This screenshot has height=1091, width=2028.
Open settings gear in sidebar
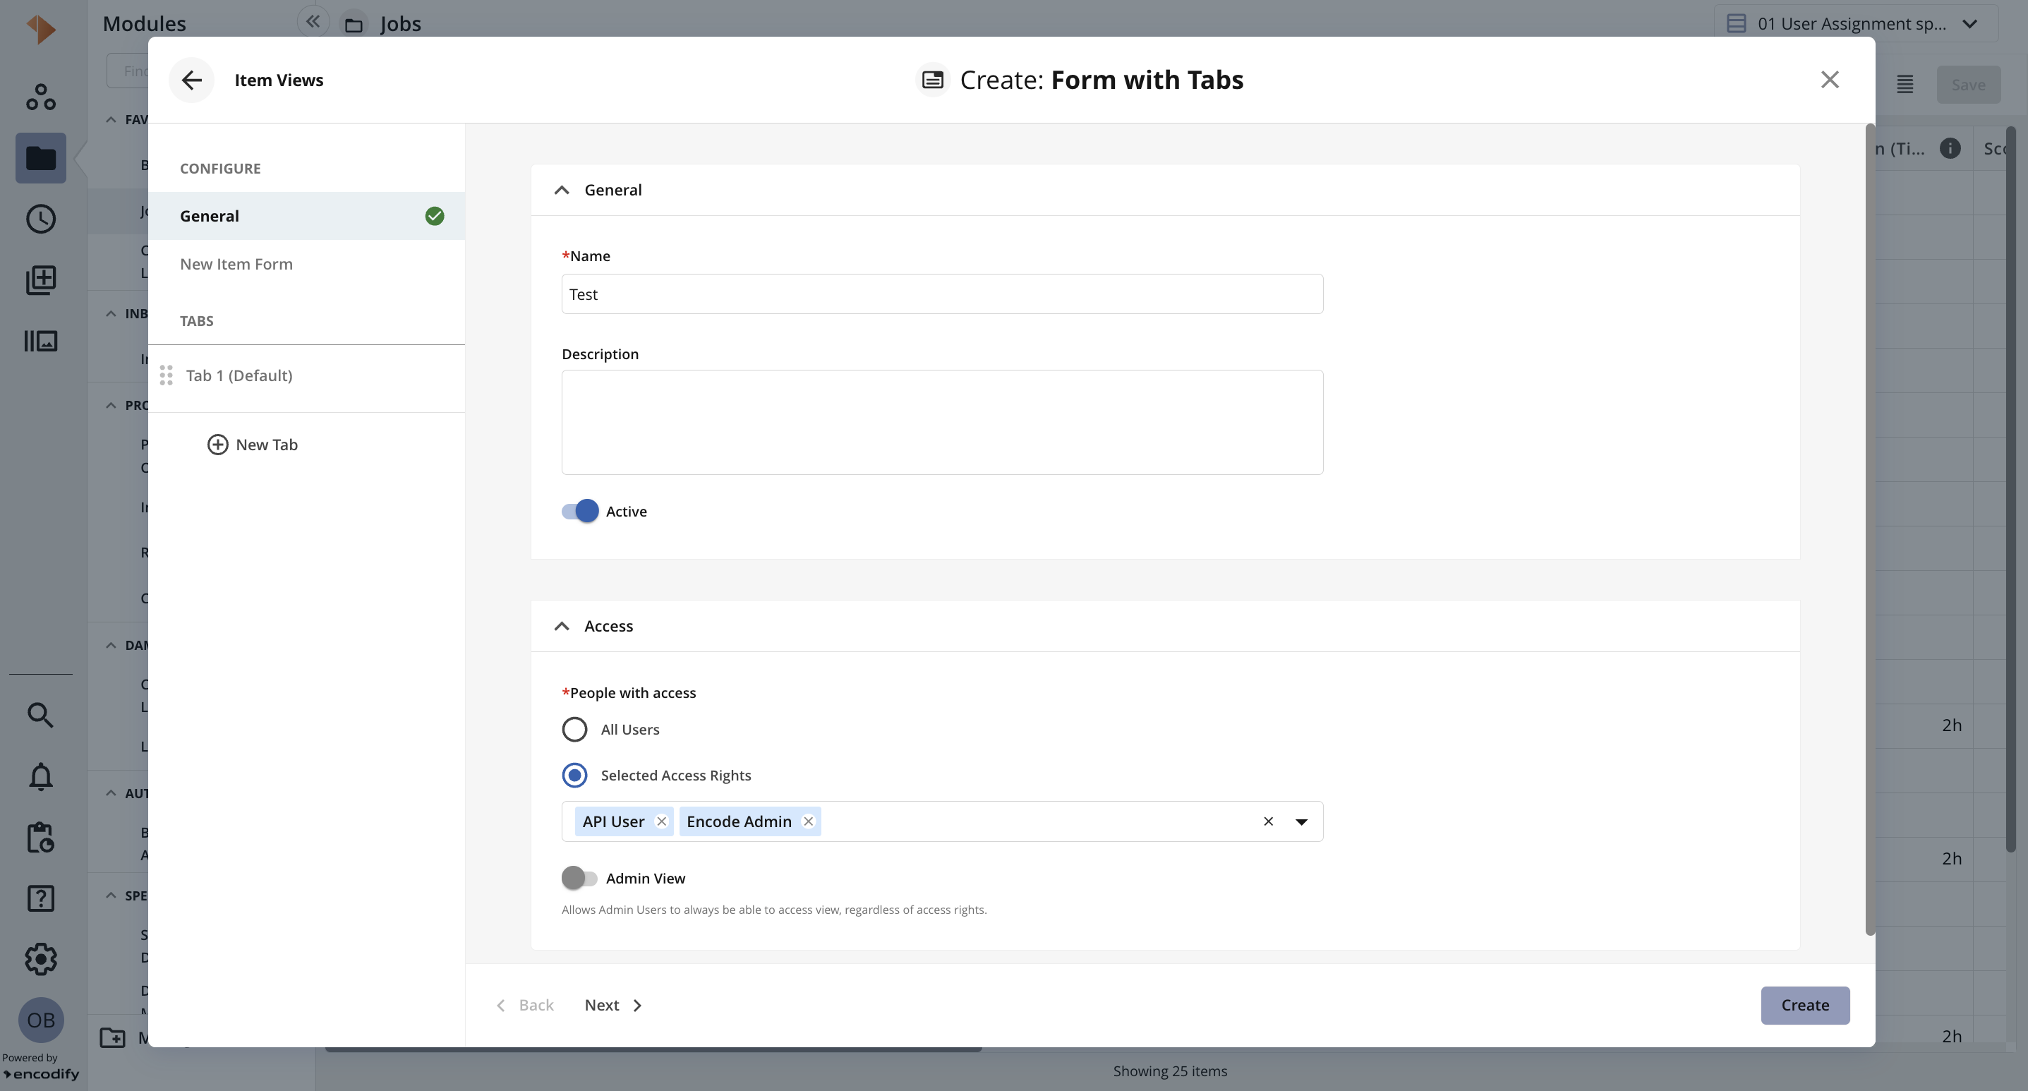pos(40,959)
